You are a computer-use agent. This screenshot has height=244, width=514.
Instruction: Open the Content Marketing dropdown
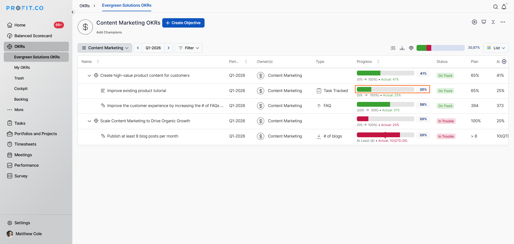pyautogui.click(x=105, y=48)
